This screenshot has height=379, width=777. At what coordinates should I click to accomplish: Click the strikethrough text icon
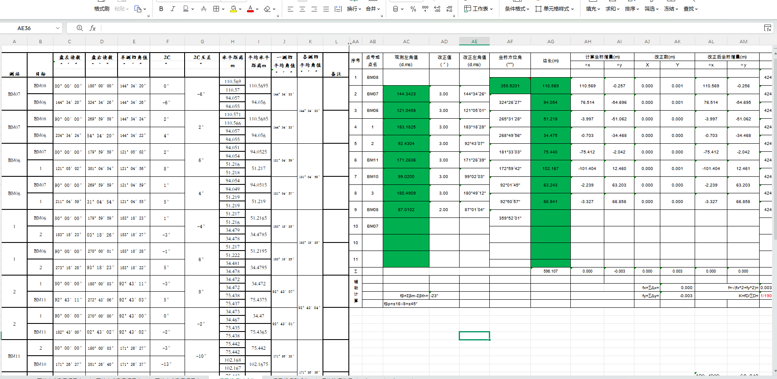pos(204,9)
